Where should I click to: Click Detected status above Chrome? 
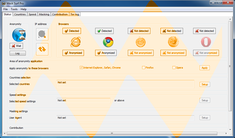coord(104,31)
